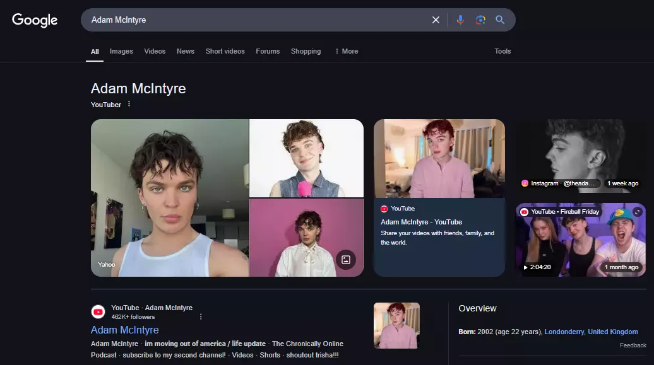
Task: Submit search with the magnifying glass icon
Action: (x=500, y=20)
